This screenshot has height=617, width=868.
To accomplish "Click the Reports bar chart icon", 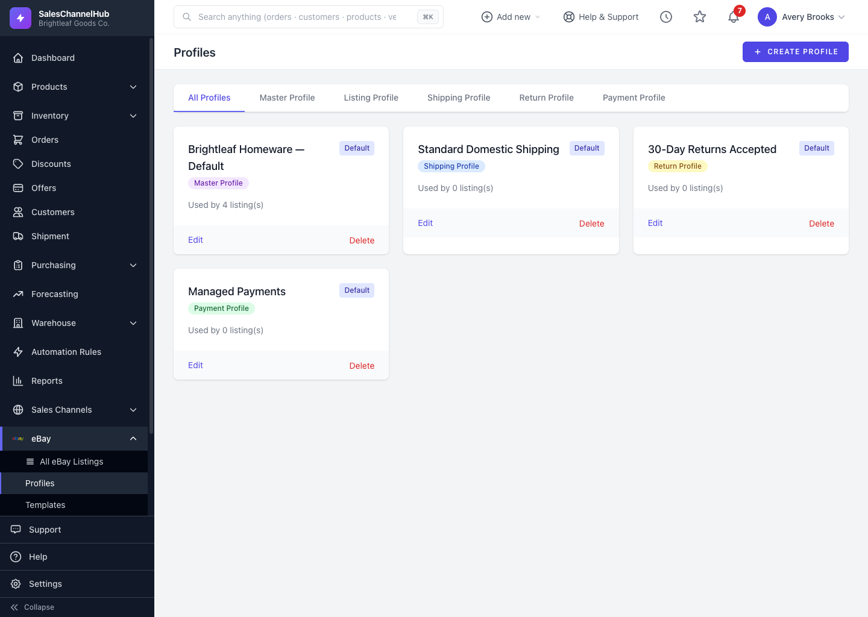I will click(x=18, y=381).
